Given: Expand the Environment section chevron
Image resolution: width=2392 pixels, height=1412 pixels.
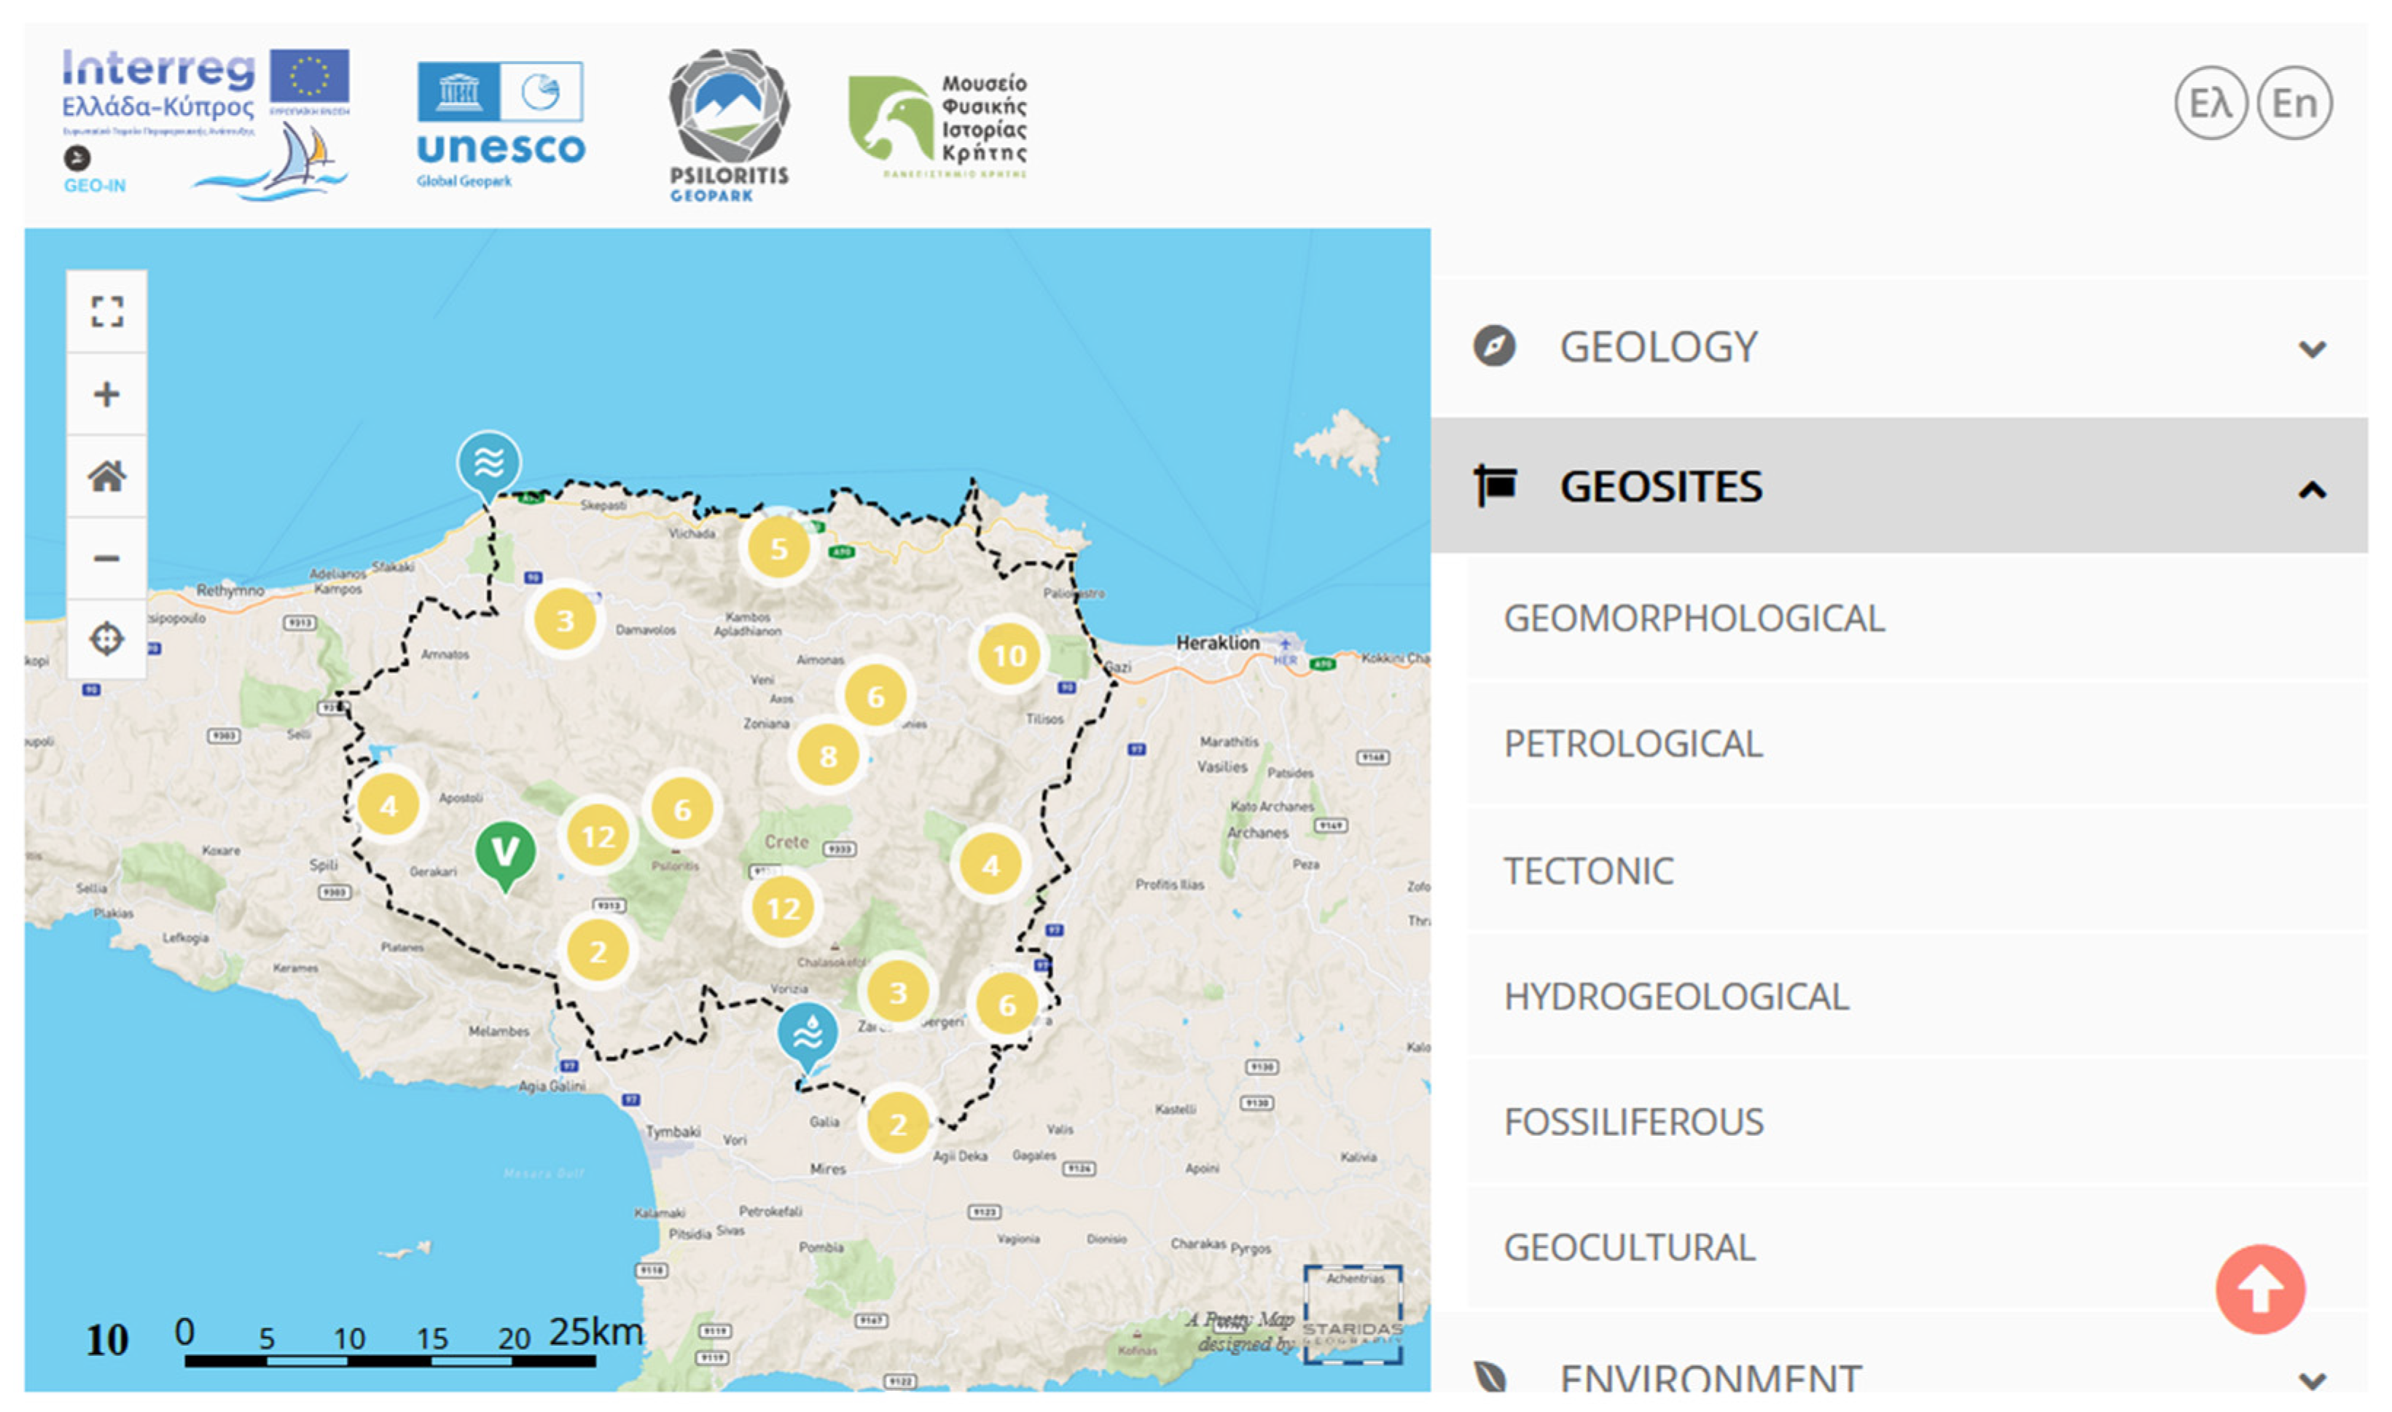Looking at the screenshot, I should click(x=2311, y=1380).
